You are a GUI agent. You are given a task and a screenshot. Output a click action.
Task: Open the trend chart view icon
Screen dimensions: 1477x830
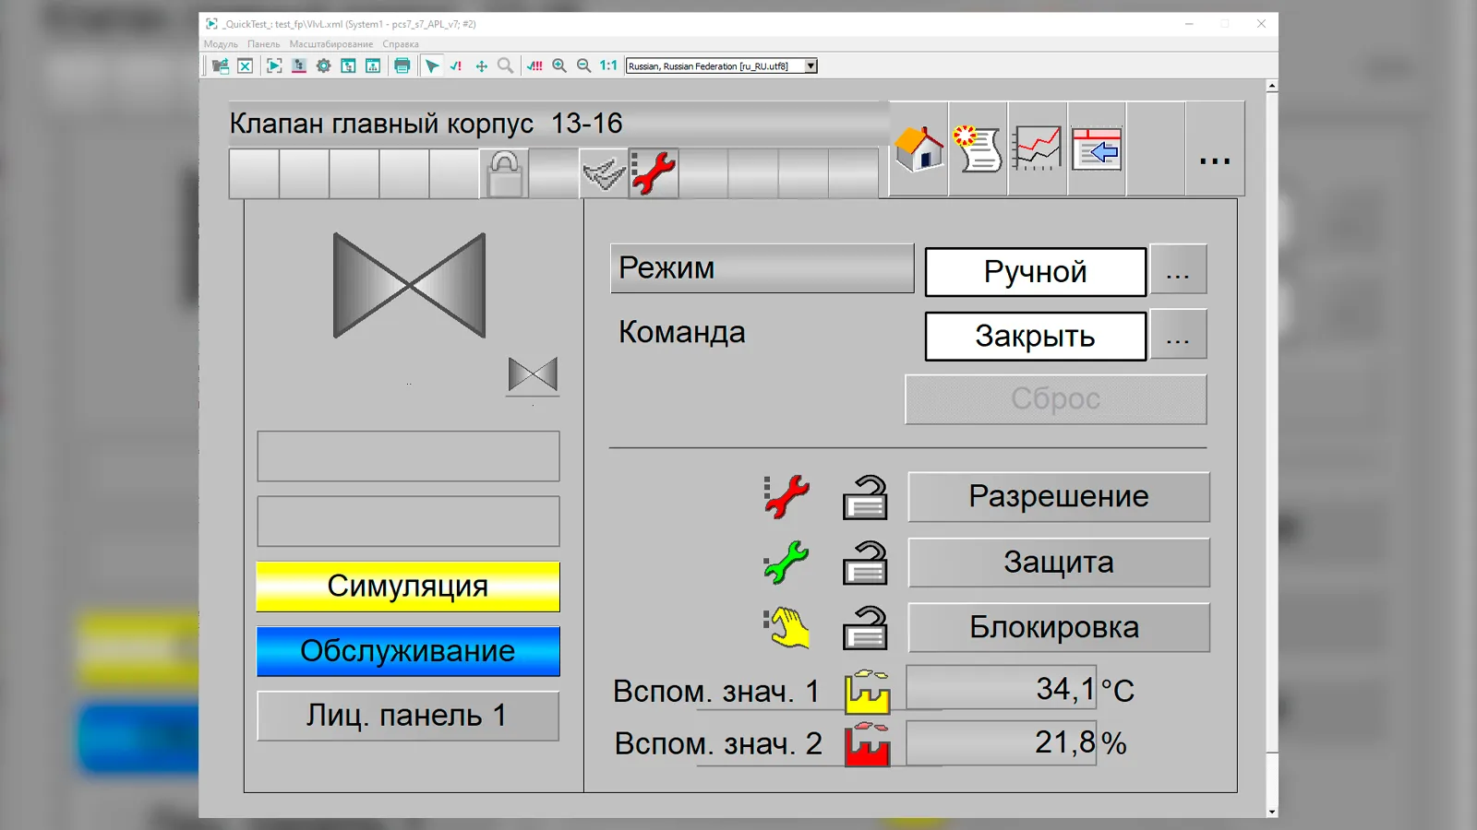[1037, 148]
